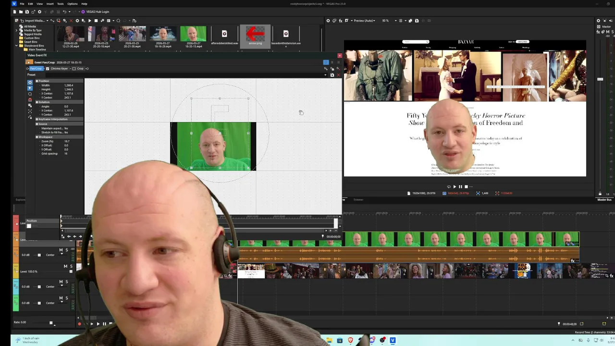Screen dimensions: 615x346
Task: Open 90 % preview zoom dropdown
Action: click(x=389, y=21)
